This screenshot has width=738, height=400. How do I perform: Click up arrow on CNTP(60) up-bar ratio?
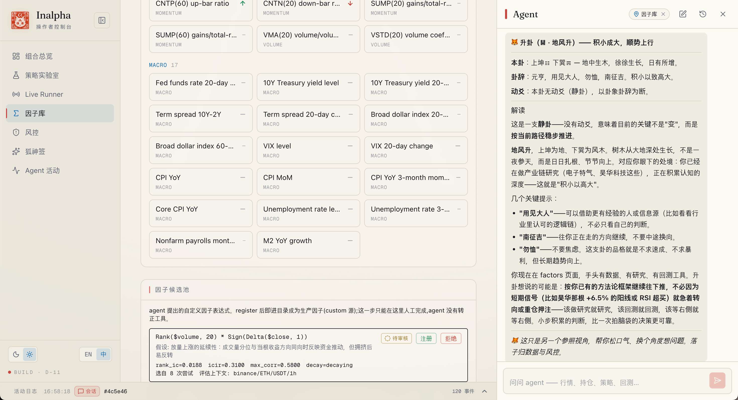point(243,4)
